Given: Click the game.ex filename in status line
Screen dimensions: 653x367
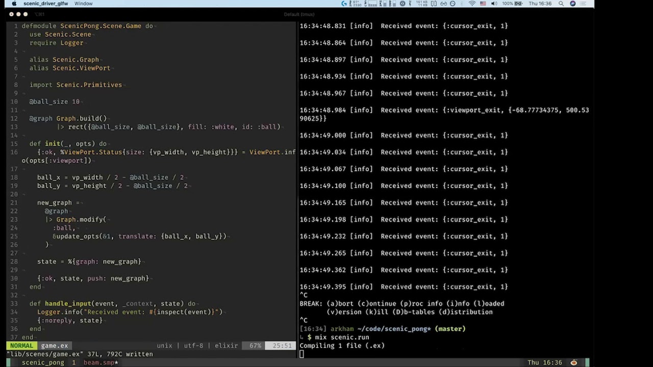Looking at the screenshot, I should pyautogui.click(x=54, y=346).
